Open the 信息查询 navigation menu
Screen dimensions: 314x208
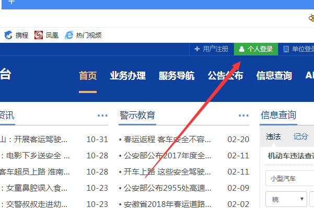(x=274, y=76)
